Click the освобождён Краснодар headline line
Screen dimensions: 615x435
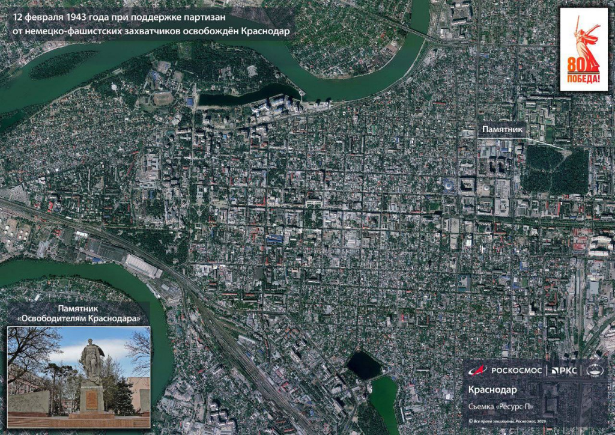point(151,32)
